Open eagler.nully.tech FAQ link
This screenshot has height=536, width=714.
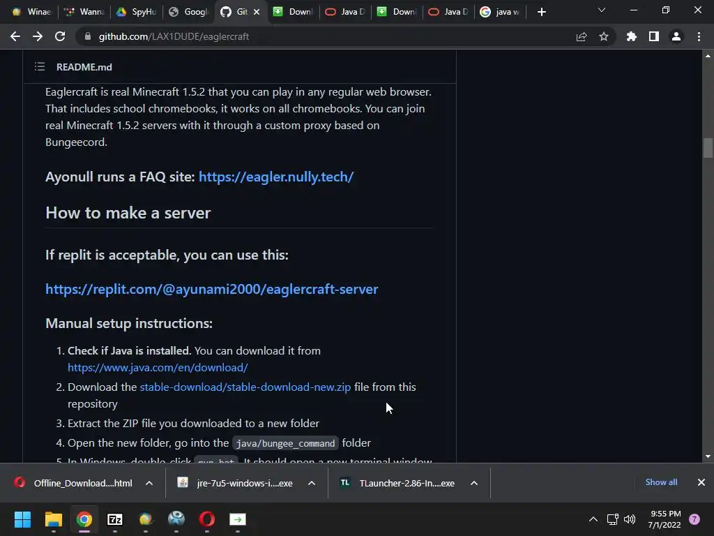[276, 177]
